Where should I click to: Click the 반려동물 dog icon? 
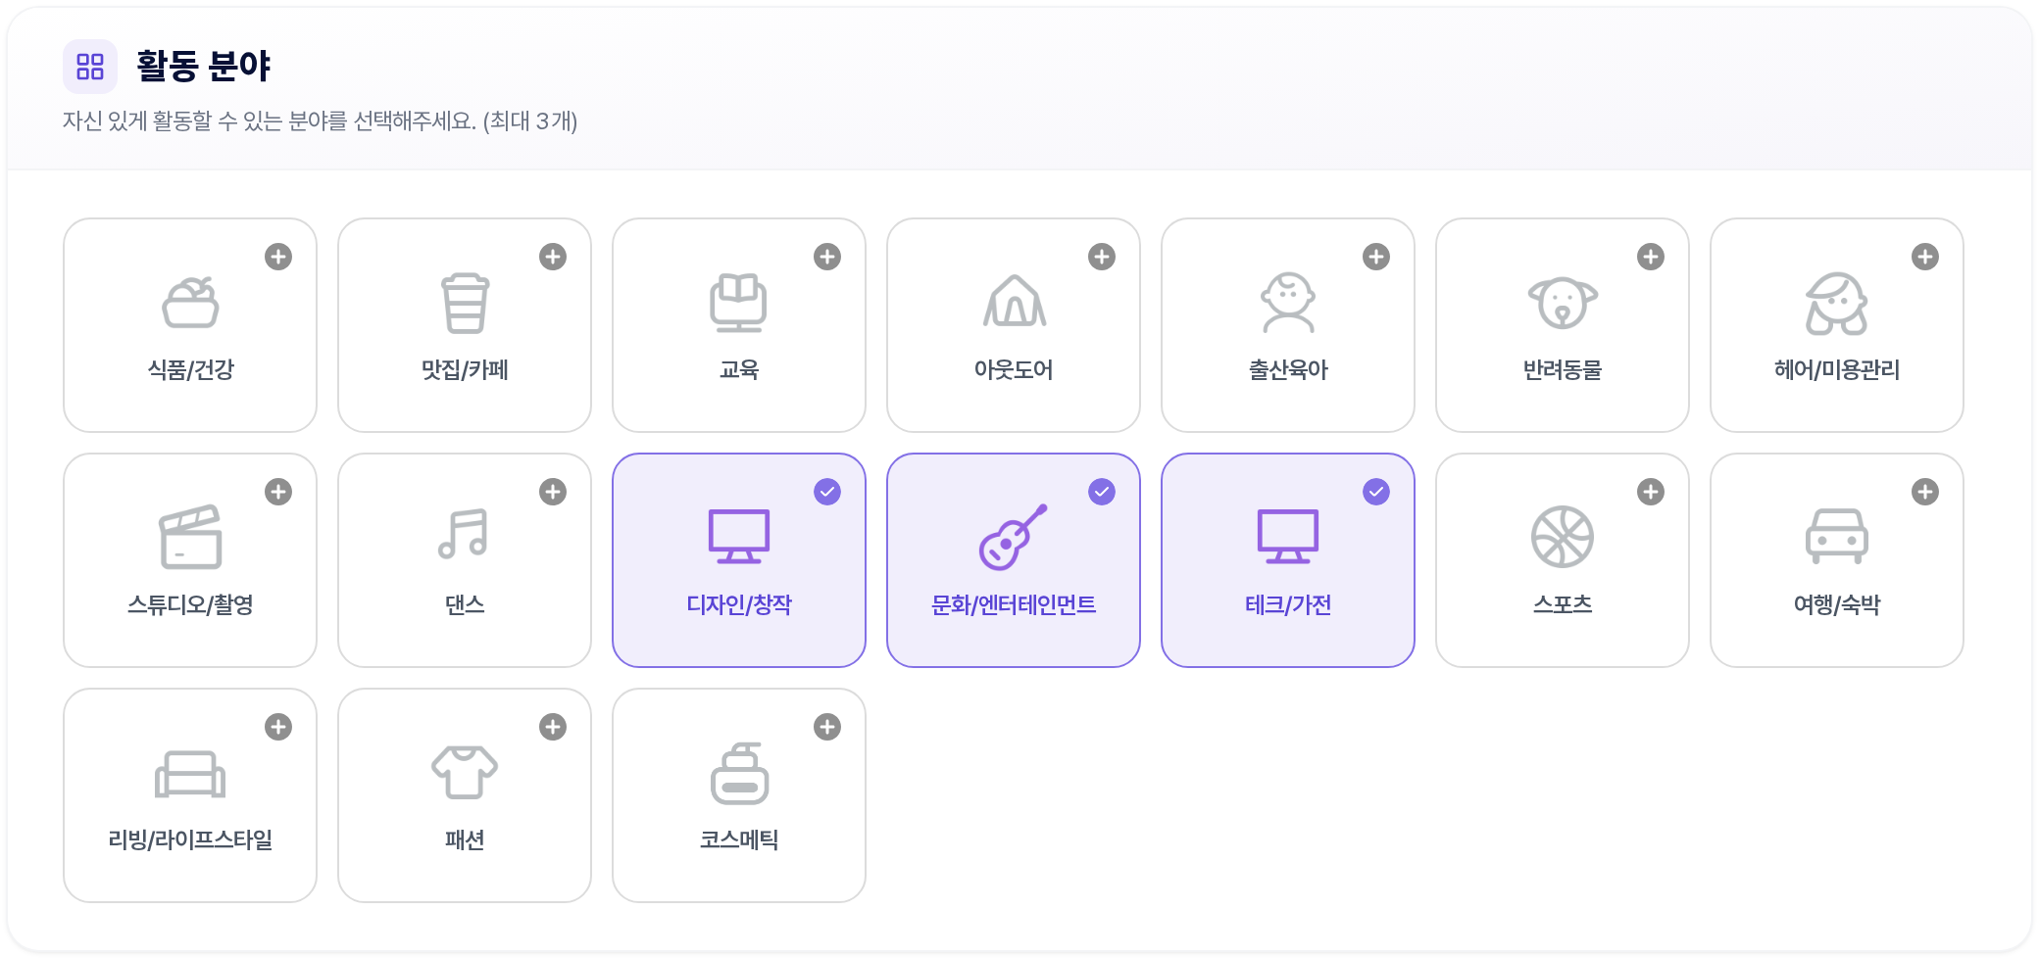(1563, 302)
